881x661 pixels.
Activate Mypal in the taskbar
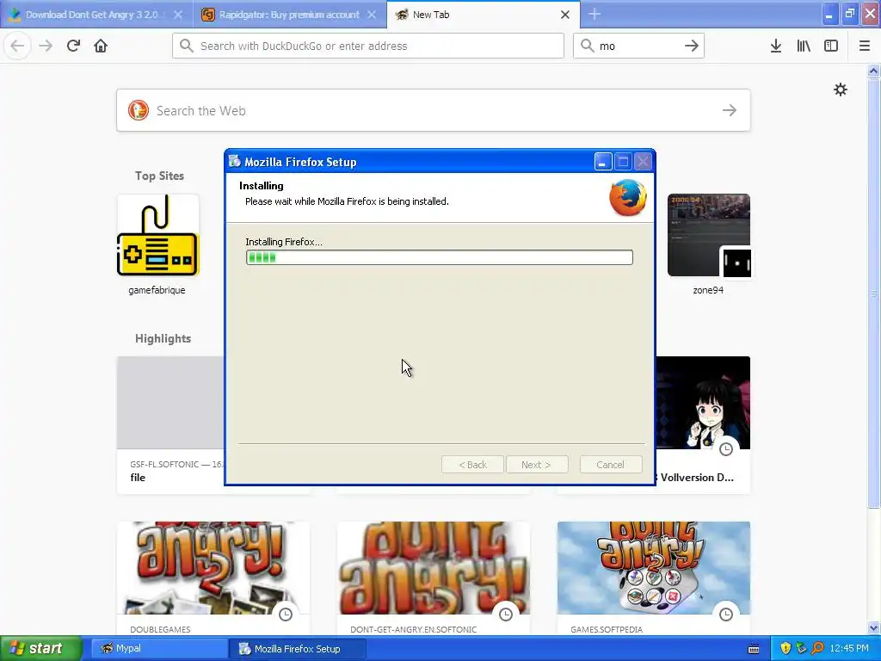click(157, 648)
